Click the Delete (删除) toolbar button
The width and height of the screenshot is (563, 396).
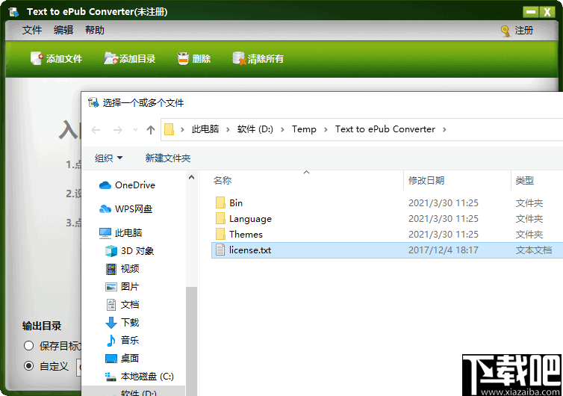pyautogui.click(x=194, y=58)
